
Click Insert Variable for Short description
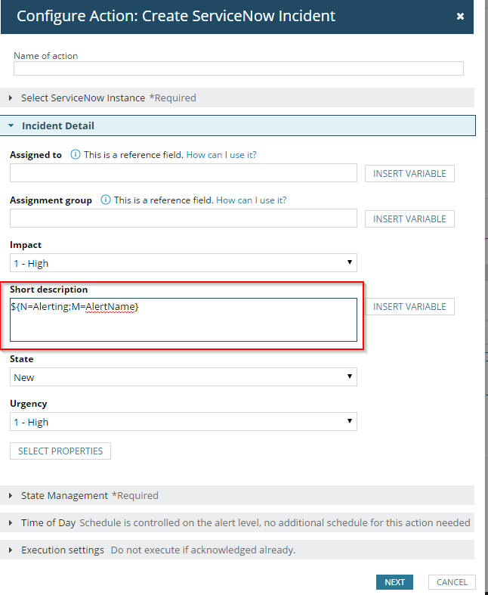click(409, 306)
